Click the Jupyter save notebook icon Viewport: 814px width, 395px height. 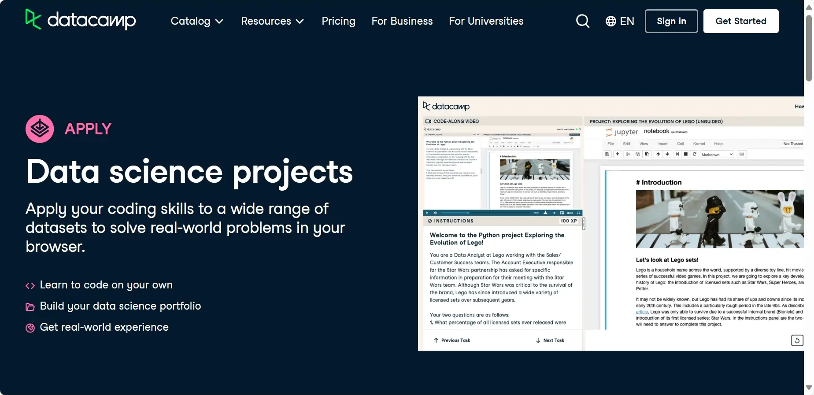click(x=607, y=154)
